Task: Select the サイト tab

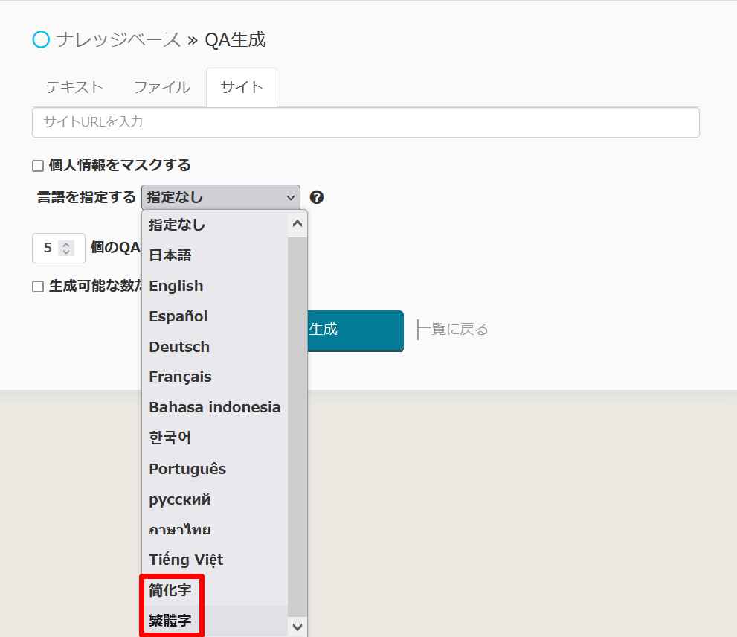Action: coord(242,87)
